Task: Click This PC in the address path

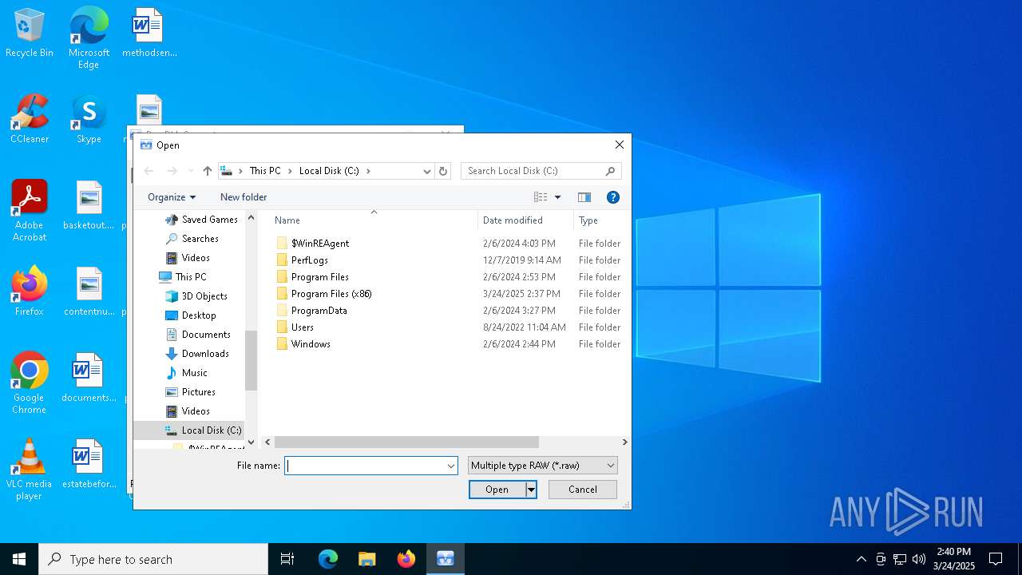Action: tap(265, 171)
